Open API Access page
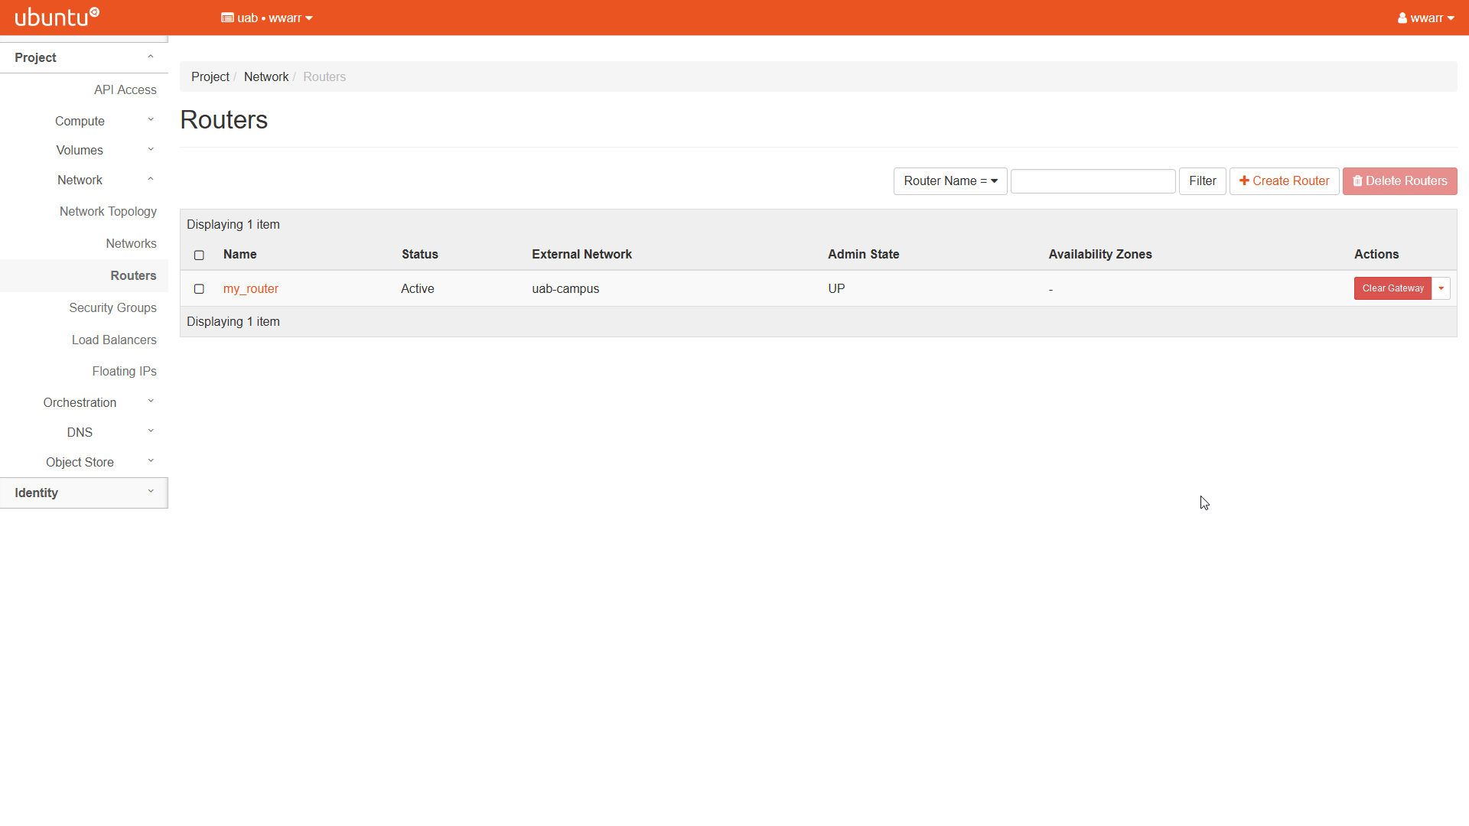The width and height of the screenshot is (1469, 826). pyautogui.click(x=125, y=89)
